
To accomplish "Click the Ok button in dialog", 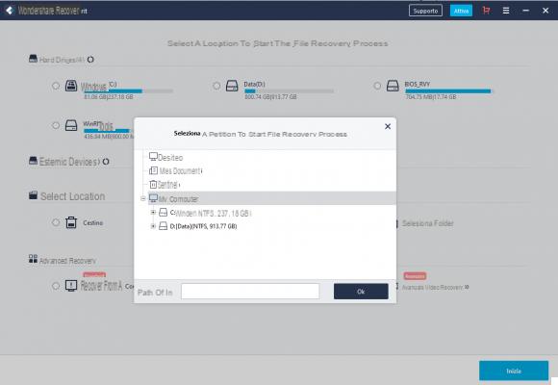I will pos(361,292).
